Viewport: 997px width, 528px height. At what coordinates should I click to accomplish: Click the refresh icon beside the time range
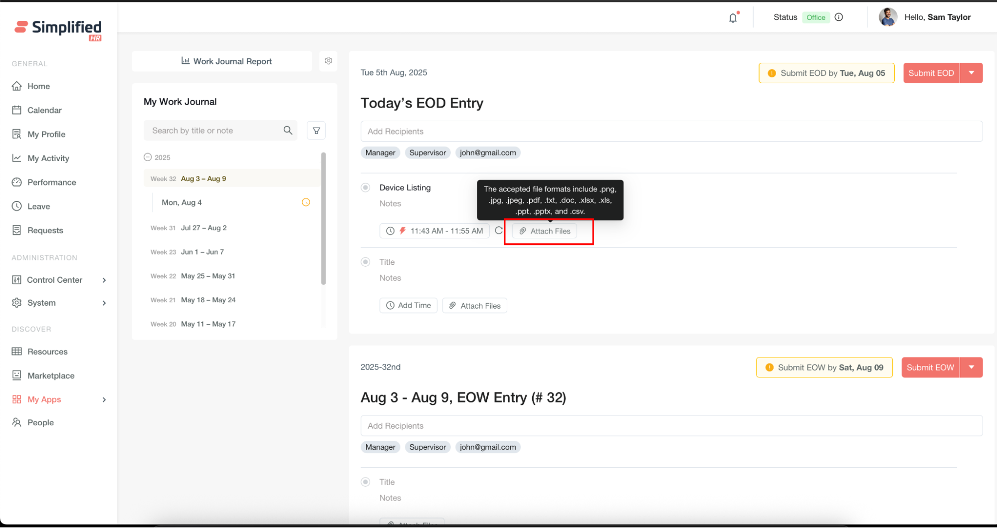(x=498, y=230)
